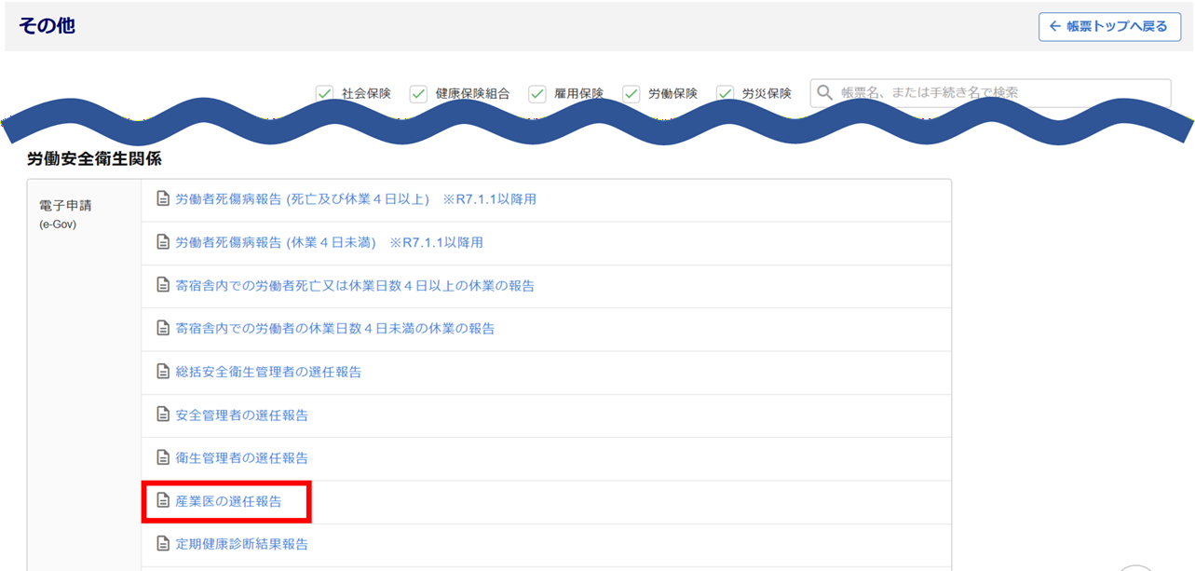
Task: Click document icon beside 安全管理者の選任報告
Action: 163,415
